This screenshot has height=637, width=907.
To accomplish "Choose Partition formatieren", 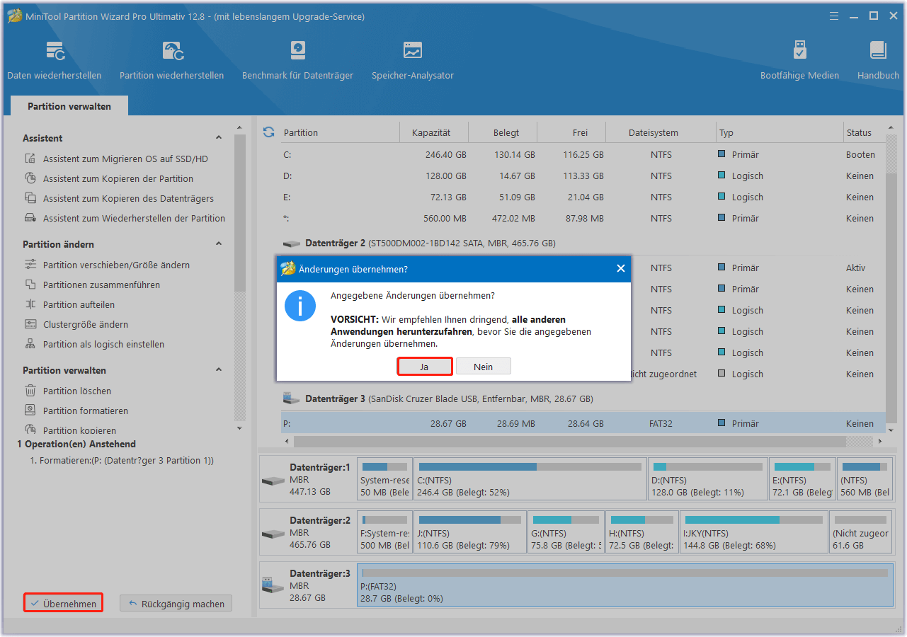I will (x=85, y=411).
